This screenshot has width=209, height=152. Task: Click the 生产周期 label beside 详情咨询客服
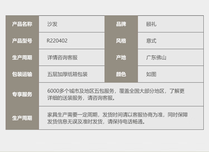point(22,58)
